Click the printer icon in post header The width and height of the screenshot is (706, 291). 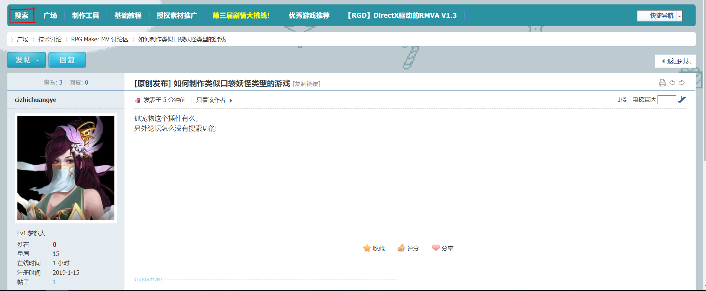662,83
